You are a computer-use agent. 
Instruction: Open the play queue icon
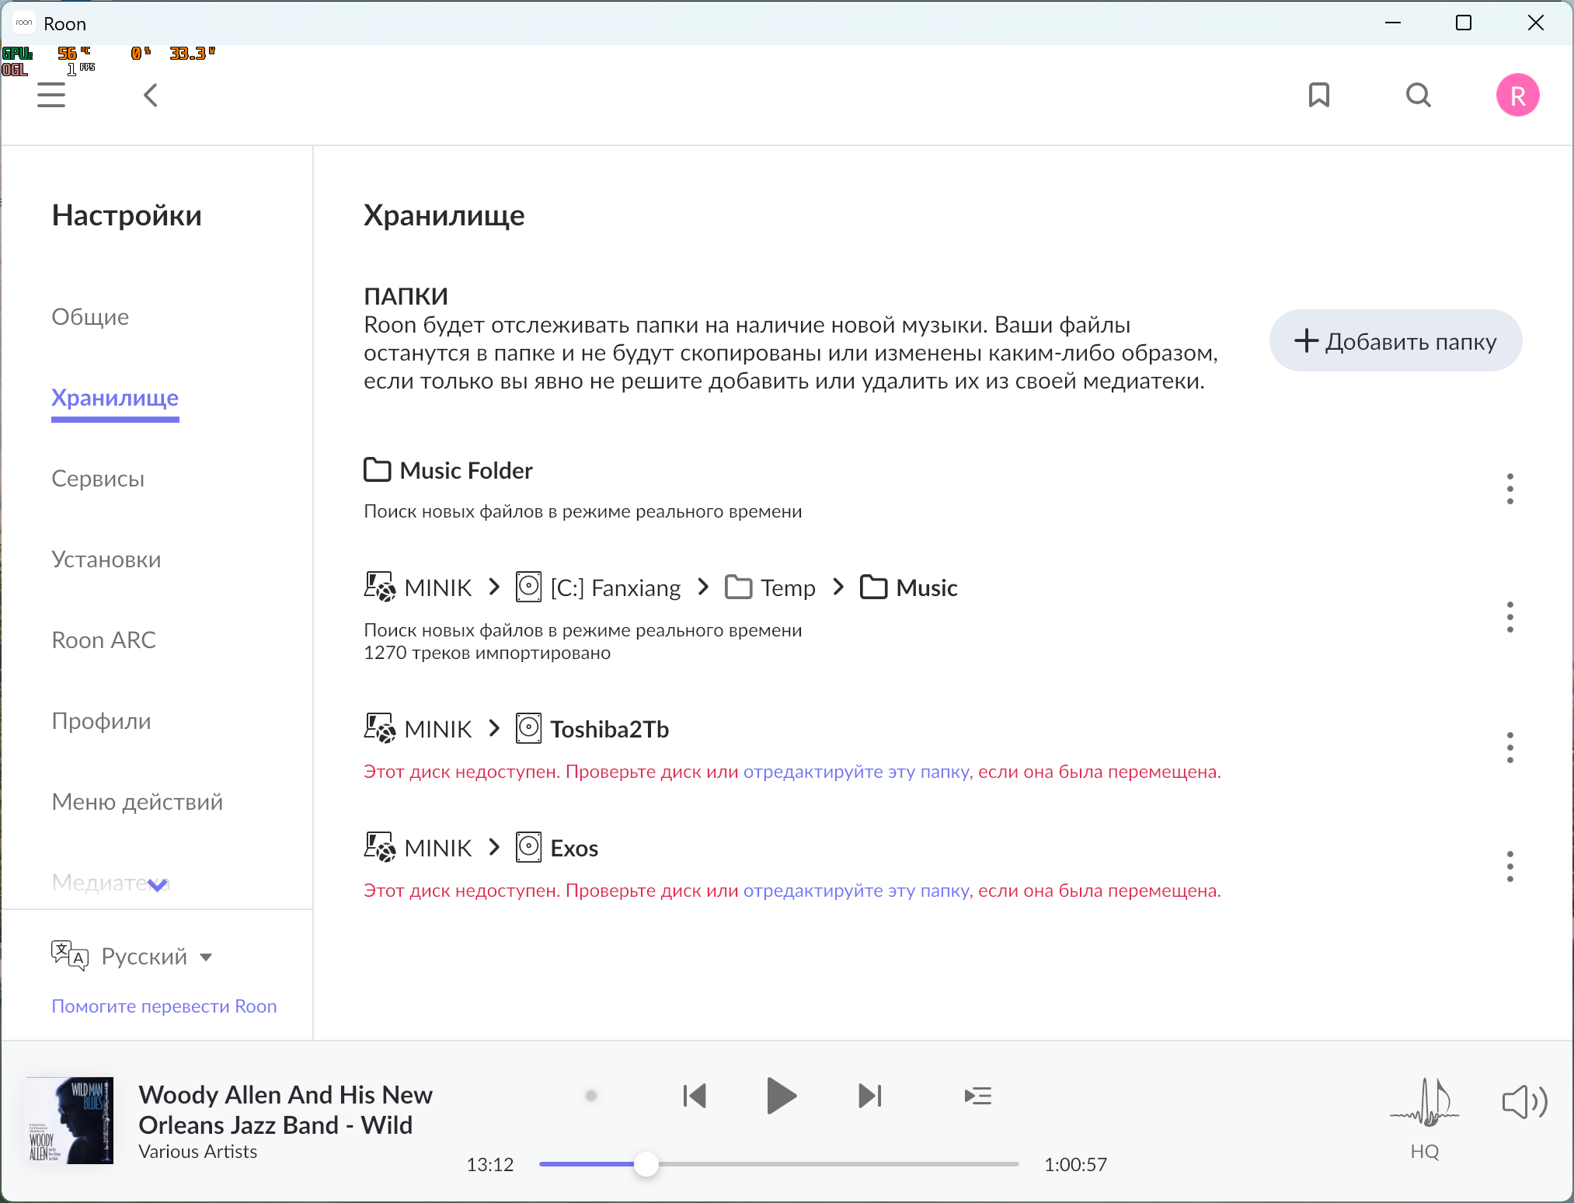point(977,1096)
